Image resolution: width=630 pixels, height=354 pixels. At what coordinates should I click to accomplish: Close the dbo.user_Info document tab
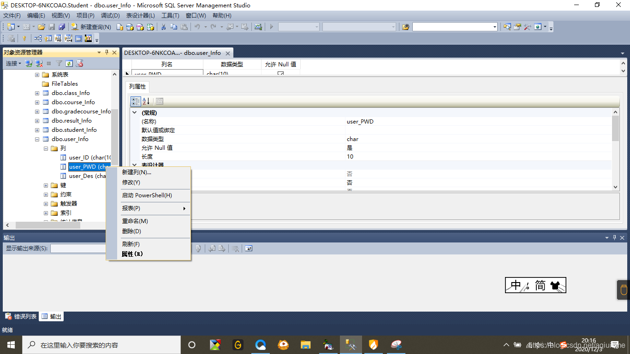[x=228, y=53]
